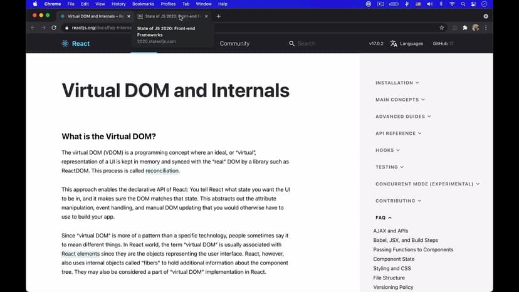Open the Bookmarks menu in the menu bar
The height and width of the screenshot is (292, 519).
(143, 4)
